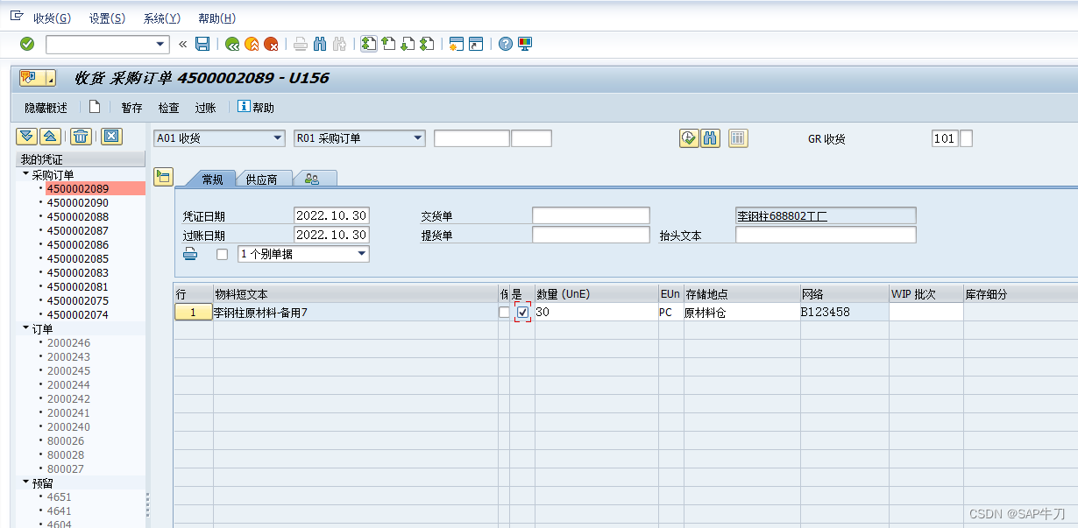Click the 过账日期 date field
1078x528 pixels.
331,235
